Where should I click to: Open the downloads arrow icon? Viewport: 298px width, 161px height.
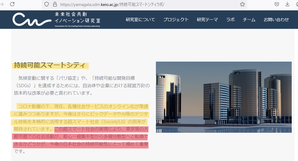tap(288, 4)
